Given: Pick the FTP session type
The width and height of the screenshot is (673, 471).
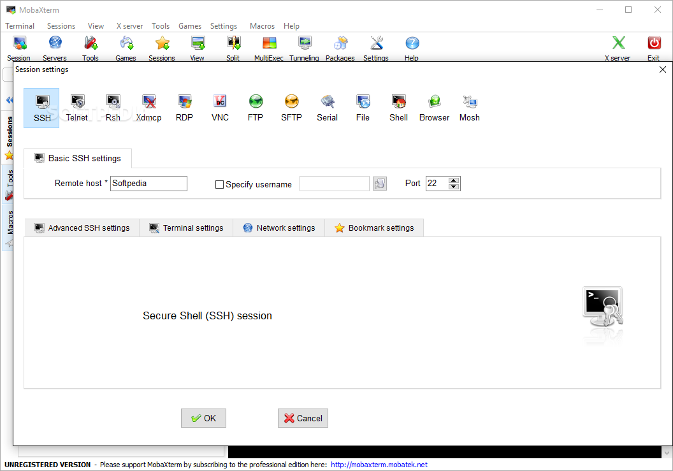Looking at the screenshot, I should point(256,108).
